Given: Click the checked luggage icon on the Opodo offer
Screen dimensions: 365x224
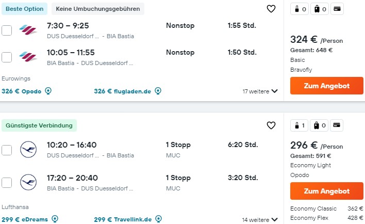Looking at the screenshot, I should click(x=319, y=125).
